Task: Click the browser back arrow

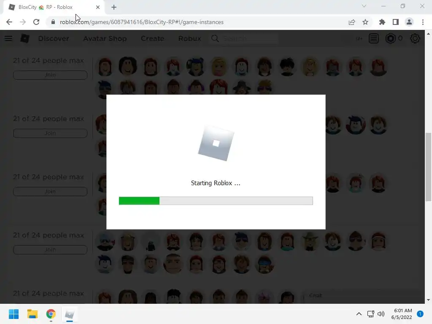Action: 9,22
